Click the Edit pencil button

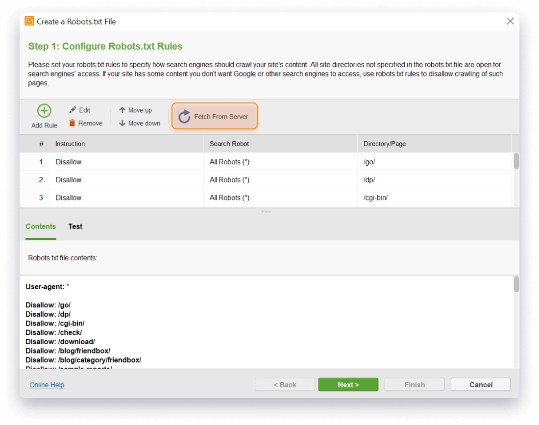coord(80,110)
